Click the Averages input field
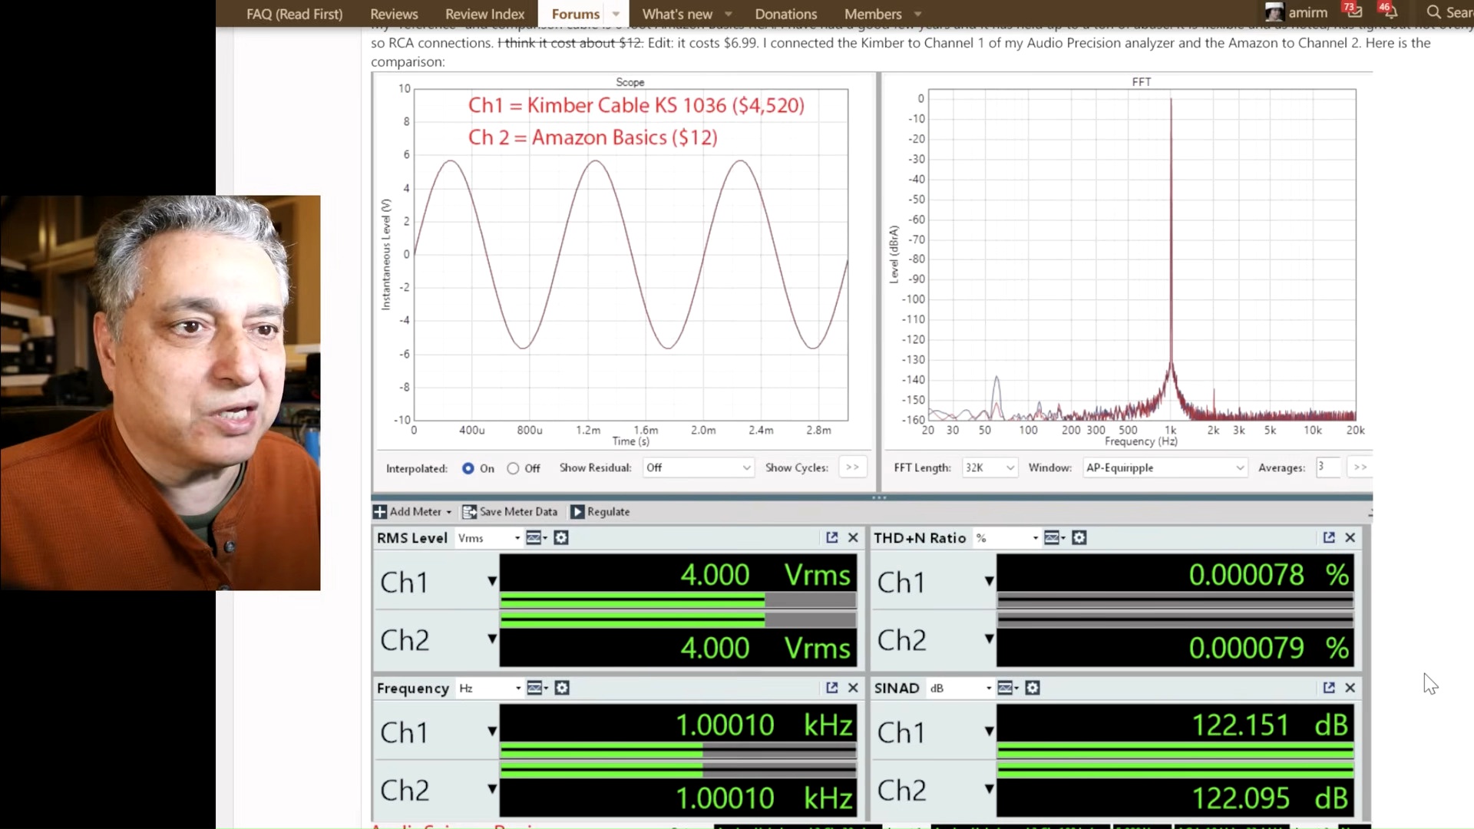 1327,467
